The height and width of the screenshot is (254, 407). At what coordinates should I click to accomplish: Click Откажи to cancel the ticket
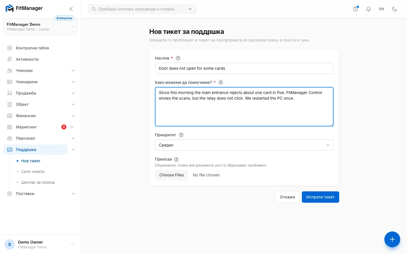[287, 197]
